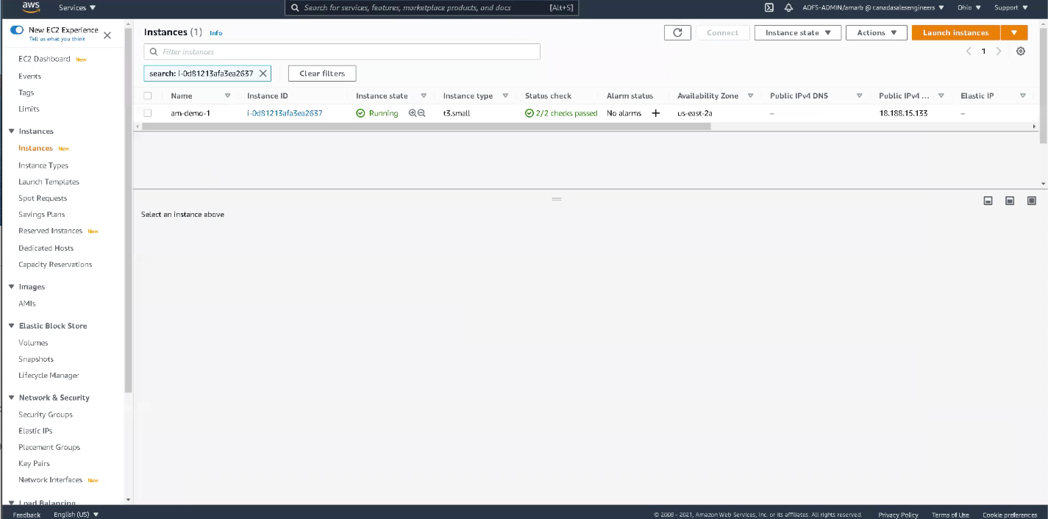Open Security Groups in the sidebar
The width and height of the screenshot is (1048, 519).
(x=46, y=415)
